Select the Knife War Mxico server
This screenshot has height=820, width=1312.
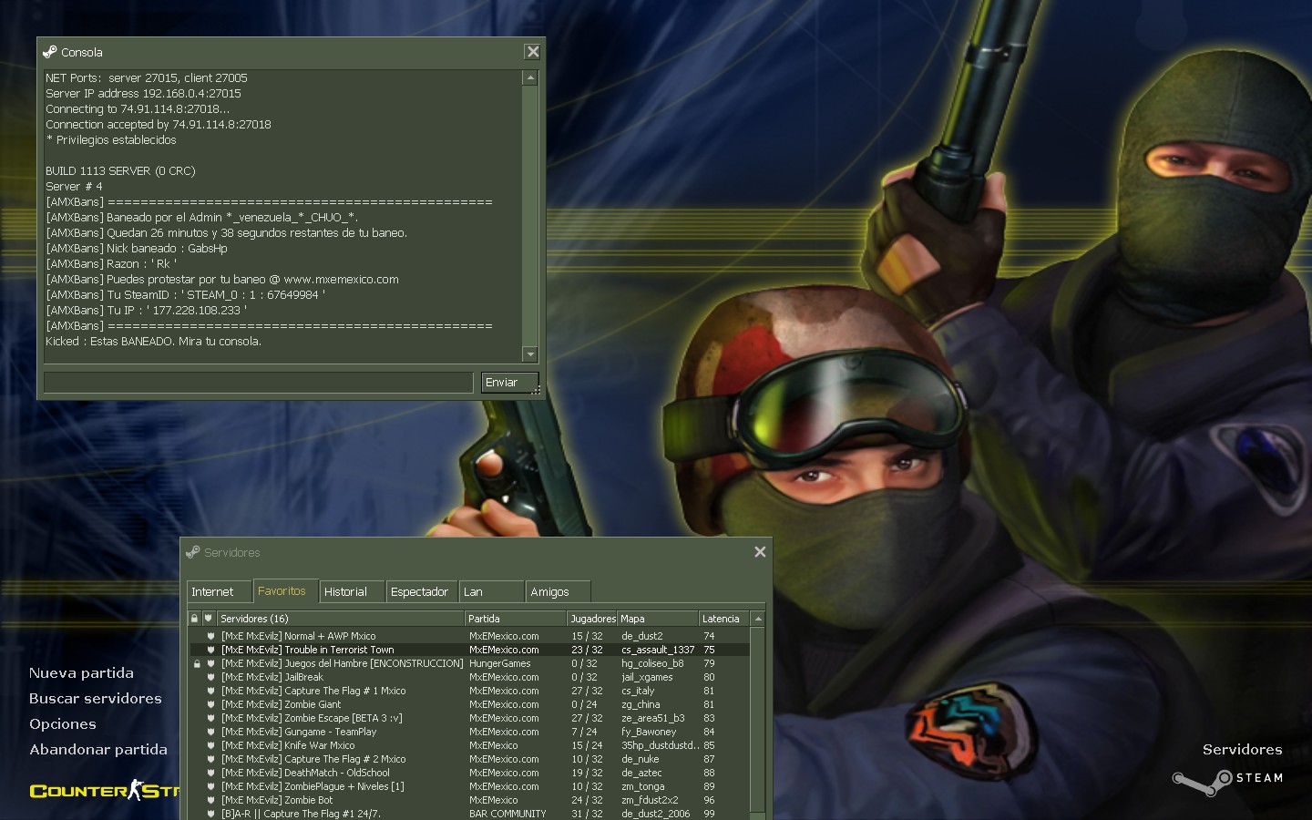tap(469, 746)
